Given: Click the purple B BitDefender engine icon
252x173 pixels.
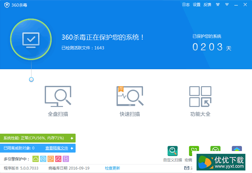Looking at the screenshot, I should pos(66,159).
